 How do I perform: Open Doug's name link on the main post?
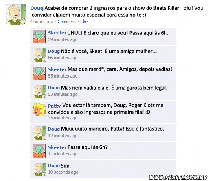pyautogui.click(x=37, y=8)
